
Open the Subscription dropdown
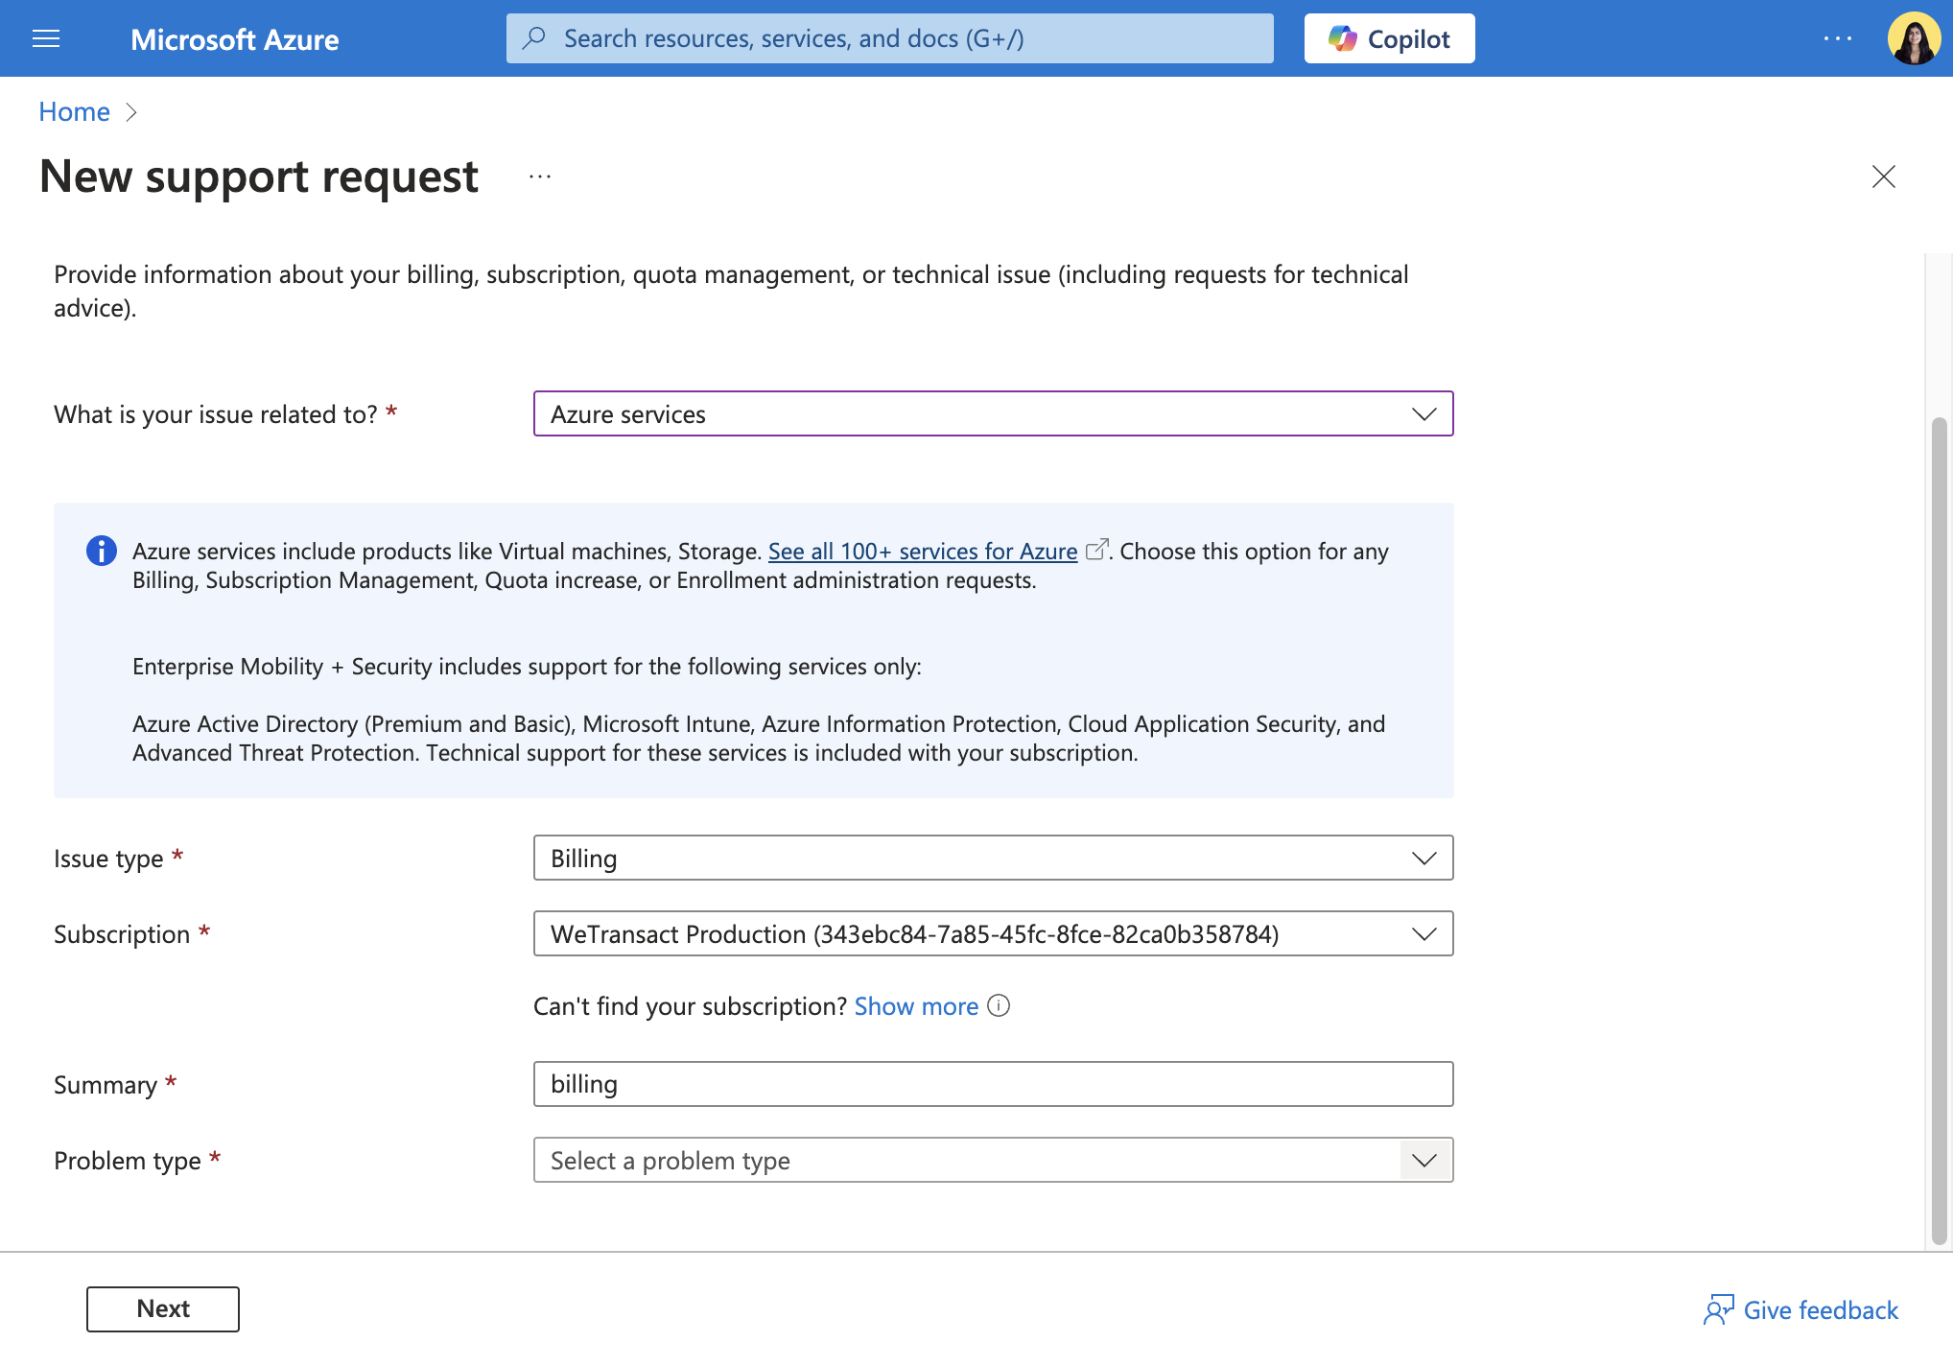click(x=993, y=933)
